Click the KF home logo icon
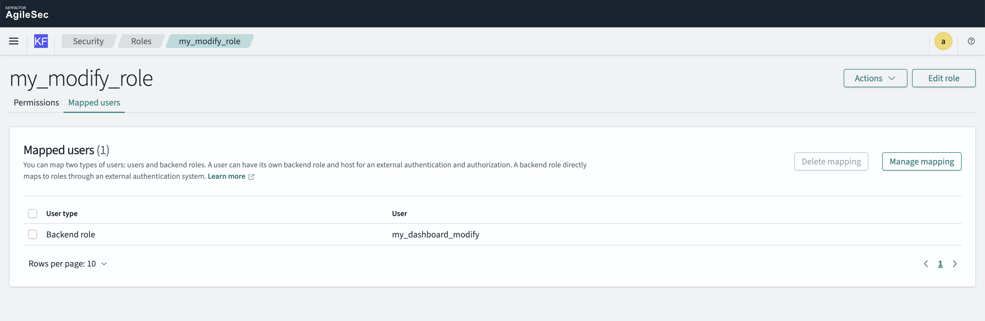 click(x=41, y=41)
